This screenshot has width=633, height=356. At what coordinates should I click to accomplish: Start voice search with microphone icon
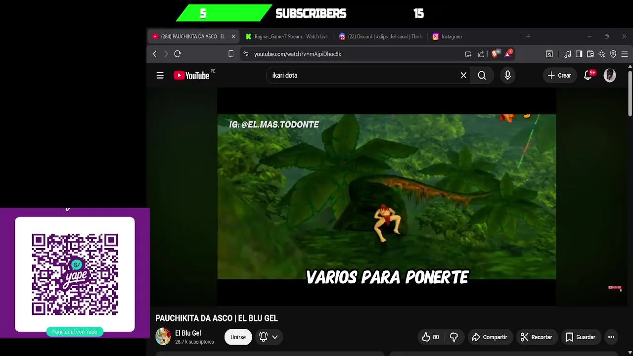coord(507,76)
